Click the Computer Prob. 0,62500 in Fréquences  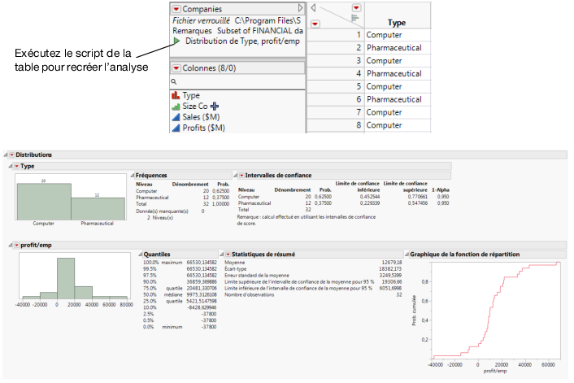221,191
